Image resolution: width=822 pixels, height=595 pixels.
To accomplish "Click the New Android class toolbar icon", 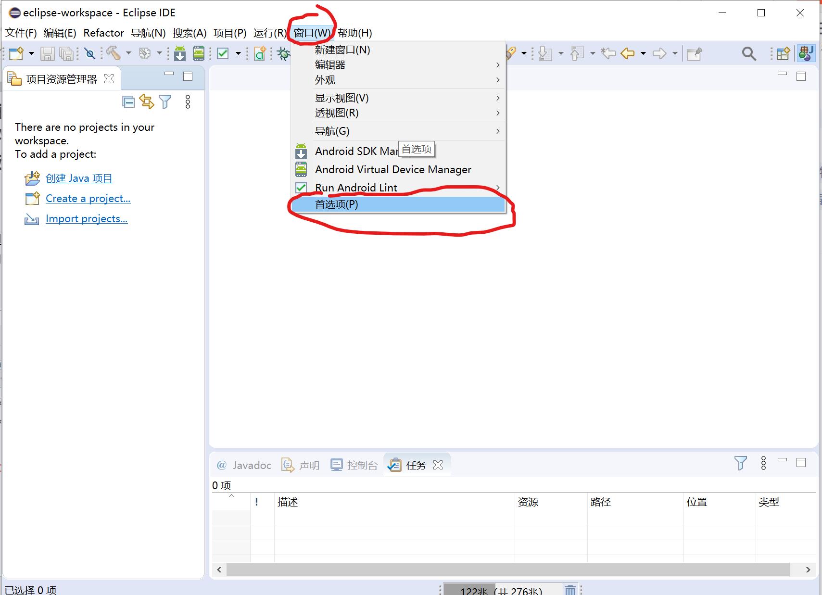I will [260, 53].
